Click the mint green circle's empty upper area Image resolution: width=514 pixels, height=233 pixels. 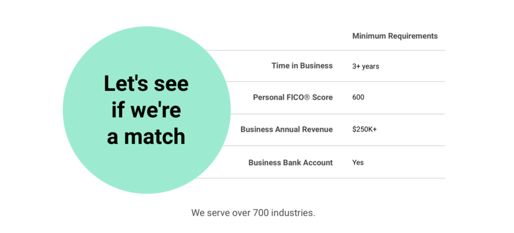coord(146,49)
